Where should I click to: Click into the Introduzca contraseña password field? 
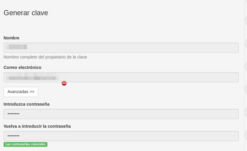pos(121,114)
